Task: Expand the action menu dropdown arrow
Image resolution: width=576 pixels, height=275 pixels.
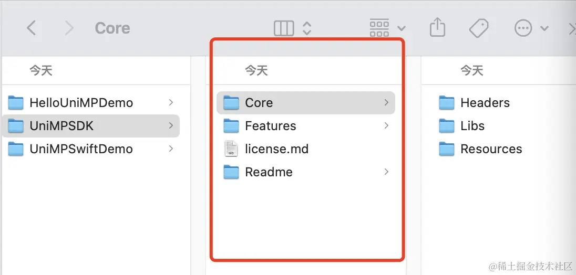Action: 544,28
